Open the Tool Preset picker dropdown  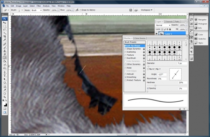pyautogui.click(x=6, y=10)
